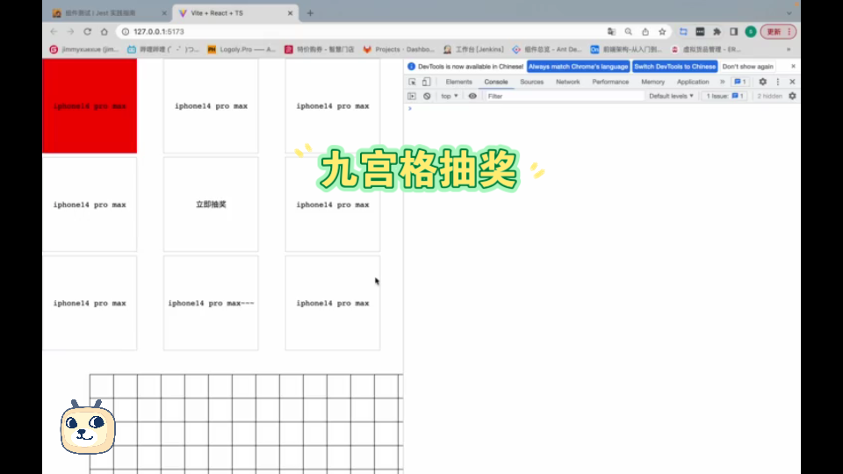
Task: Open the Projects · Dashboard bookmark
Action: (399, 49)
